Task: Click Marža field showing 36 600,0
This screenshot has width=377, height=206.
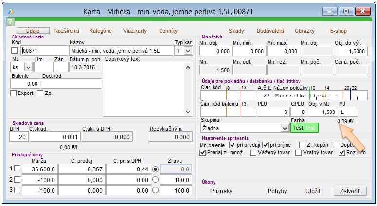Action: (x=40, y=169)
